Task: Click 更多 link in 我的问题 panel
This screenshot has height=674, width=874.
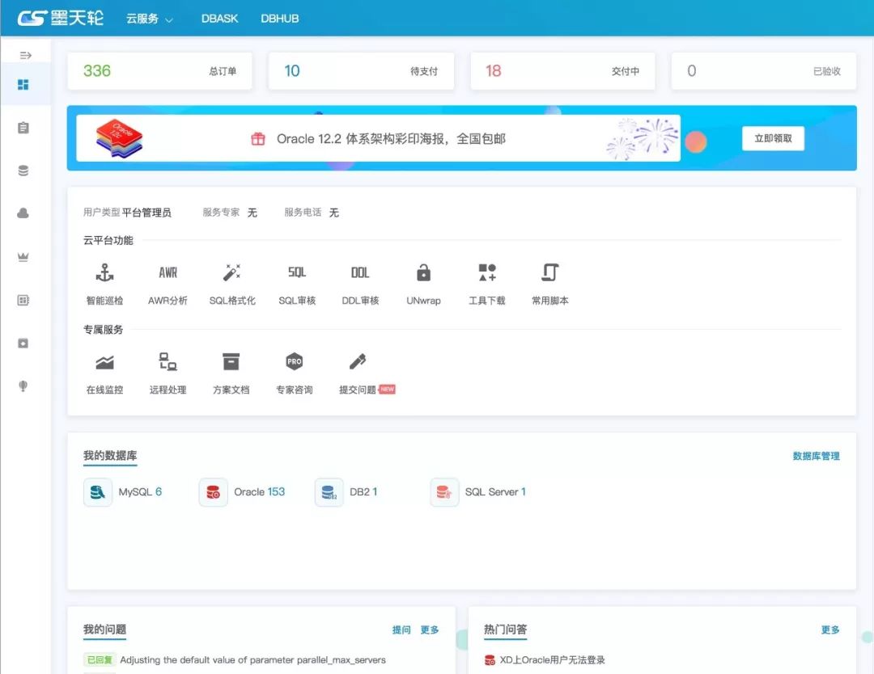Action: tap(429, 630)
